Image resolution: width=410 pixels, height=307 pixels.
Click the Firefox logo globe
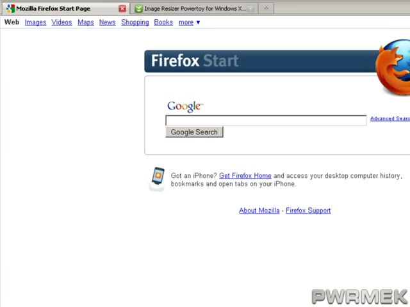point(393,67)
